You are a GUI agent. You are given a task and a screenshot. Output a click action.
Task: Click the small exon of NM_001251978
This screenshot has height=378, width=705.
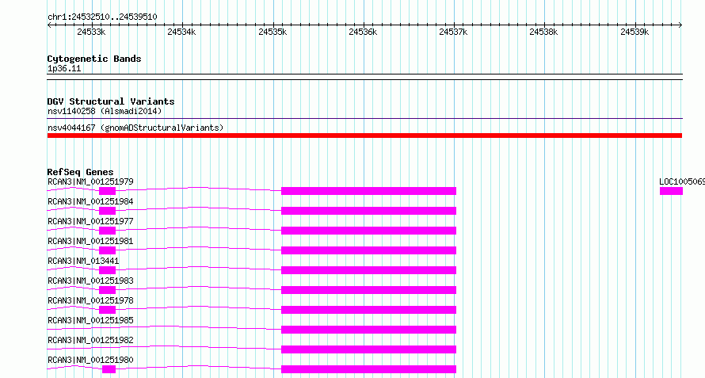point(108,310)
